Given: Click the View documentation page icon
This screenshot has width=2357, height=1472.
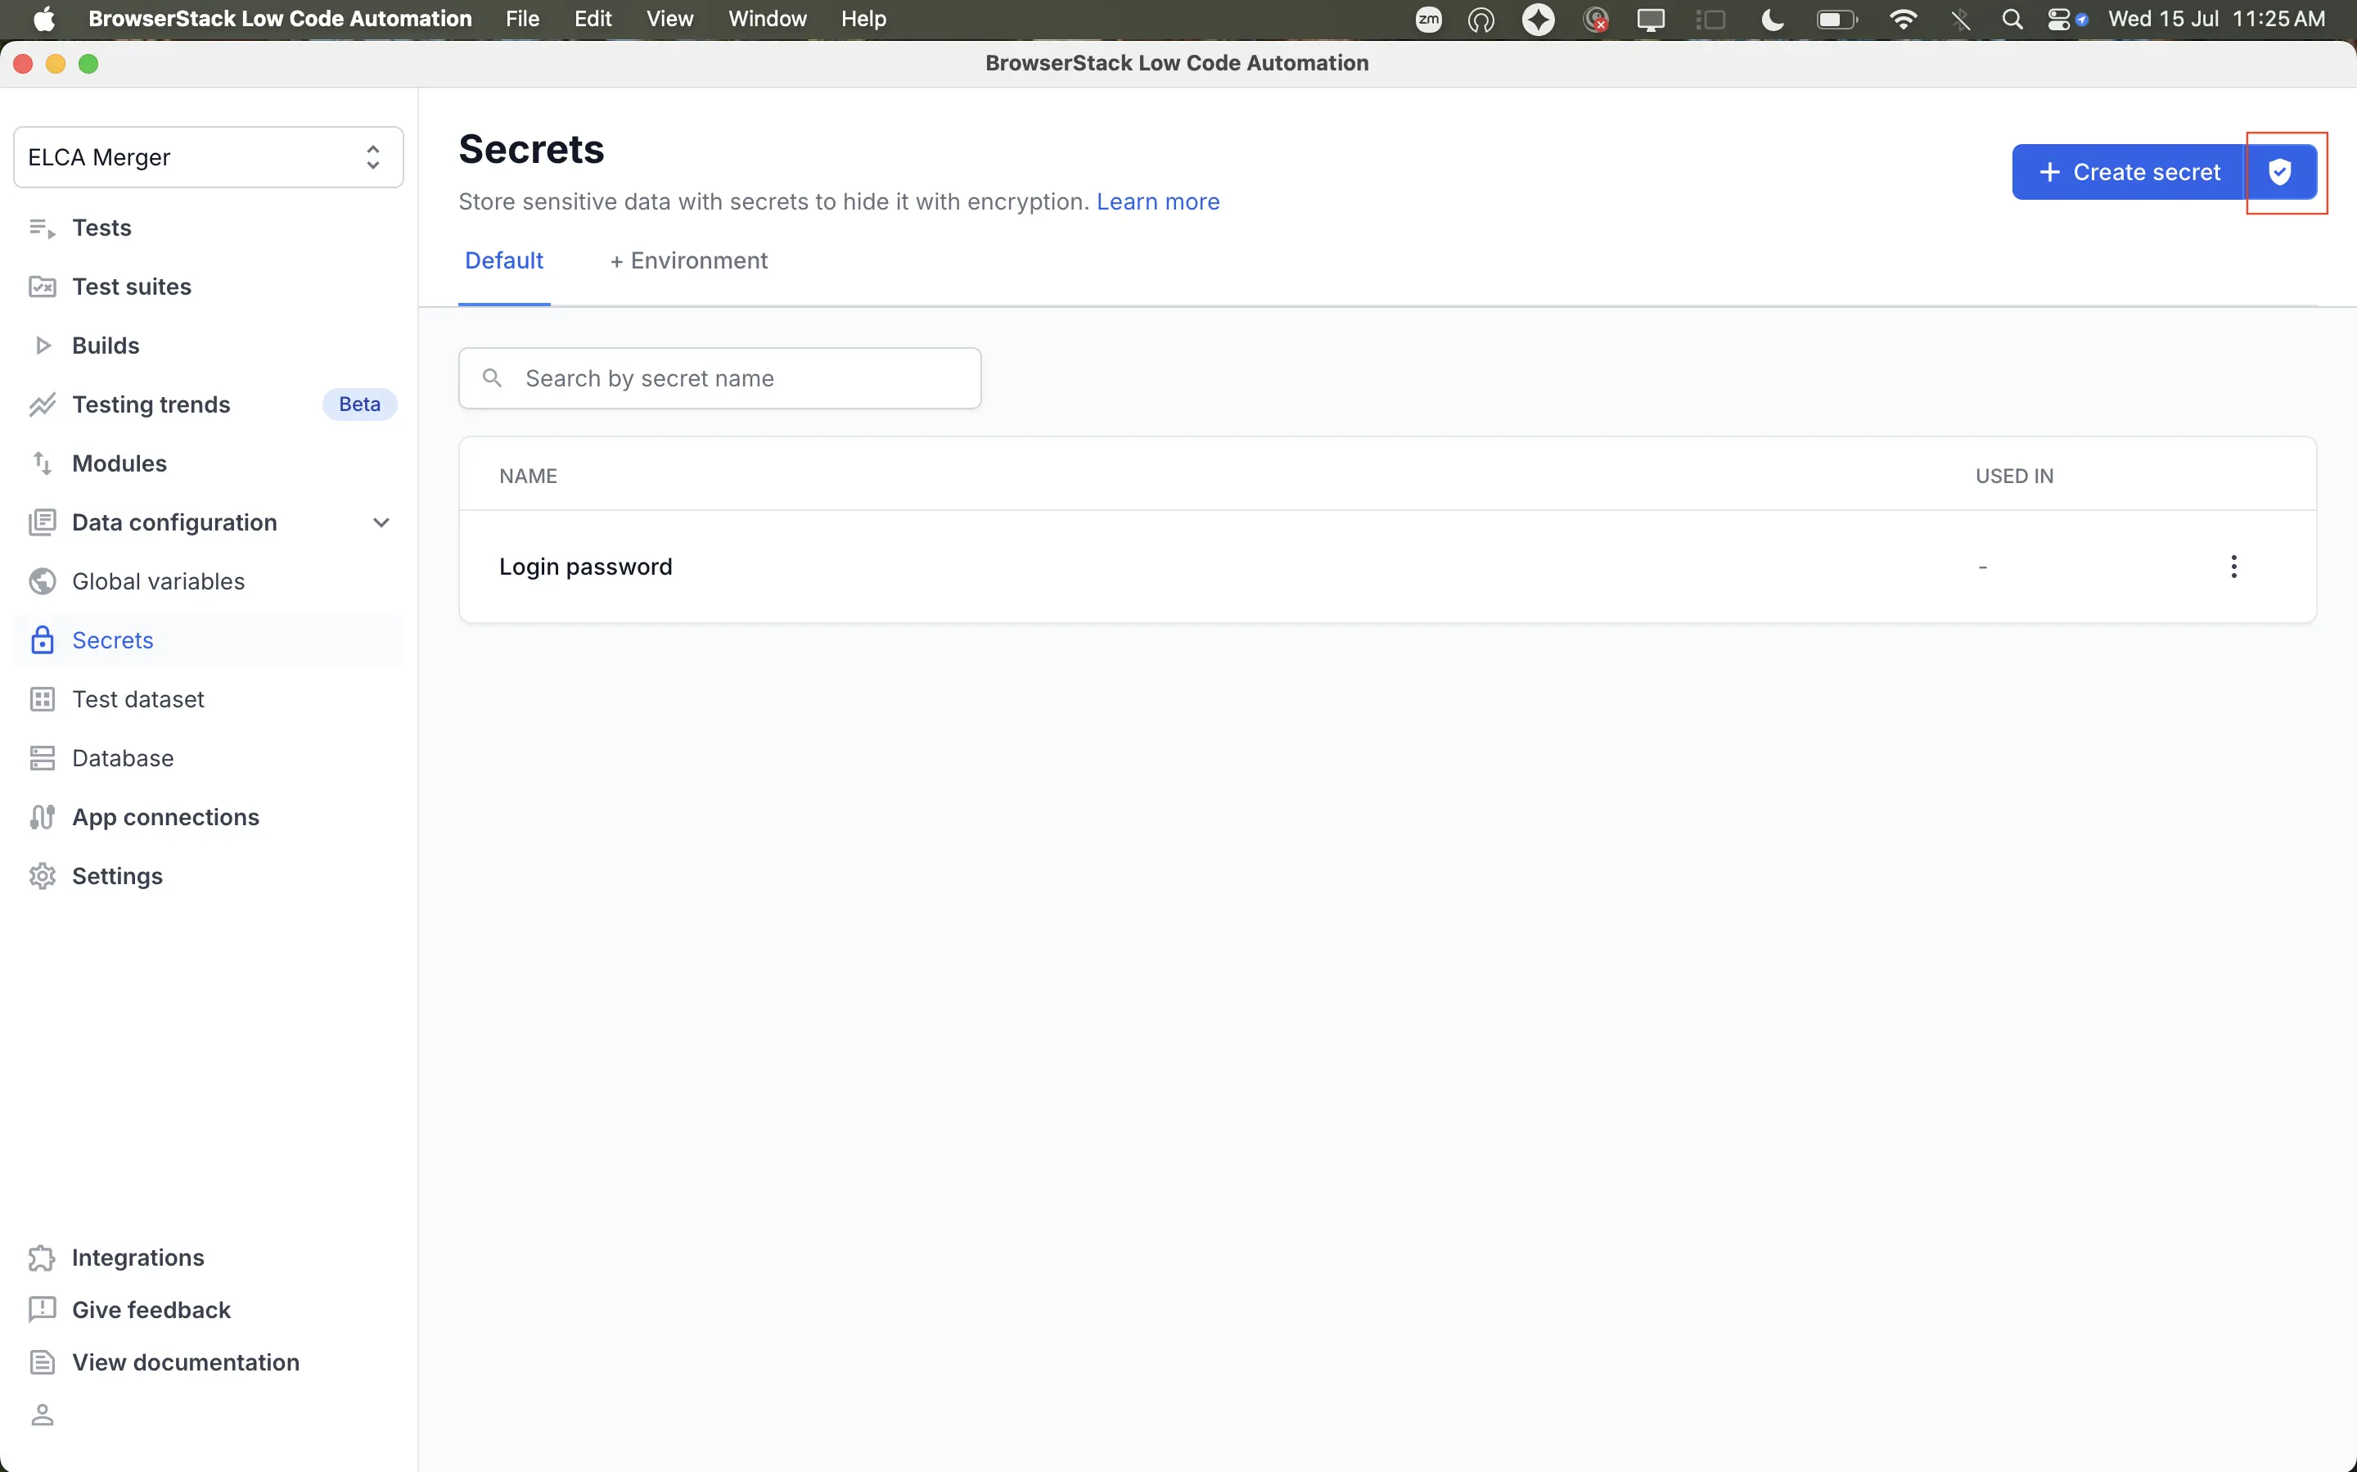Looking at the screenshot, I should click(x=42, y=1362).
